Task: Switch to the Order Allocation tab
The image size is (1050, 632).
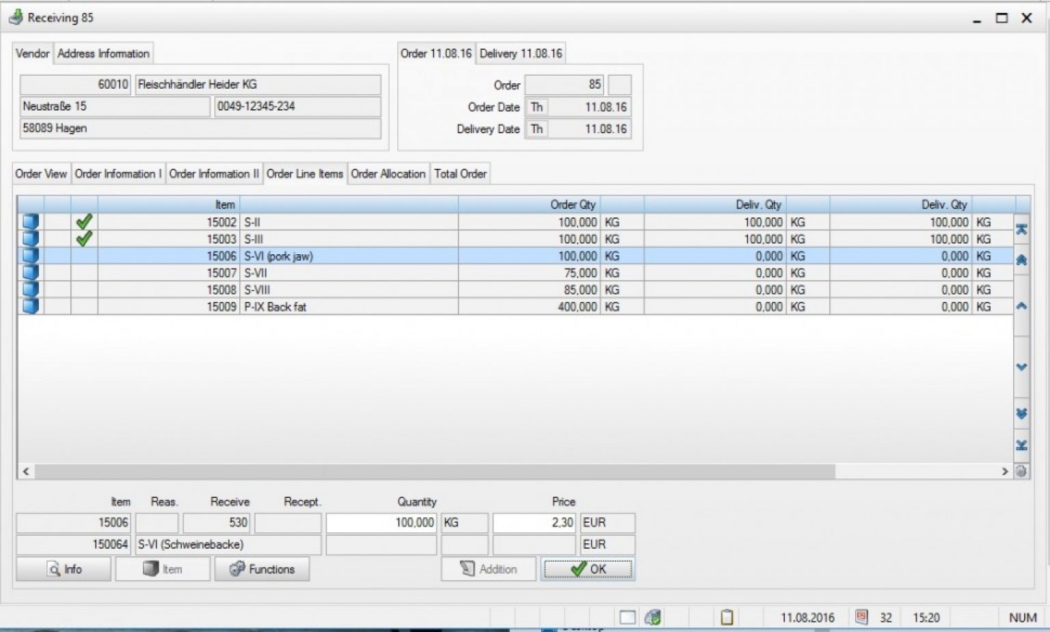Action: [388, 174]
